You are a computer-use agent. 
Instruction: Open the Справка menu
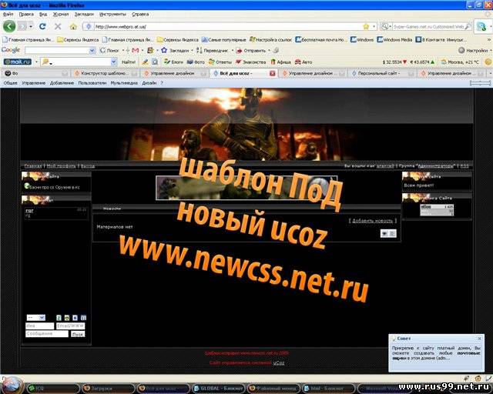[140, 14]
